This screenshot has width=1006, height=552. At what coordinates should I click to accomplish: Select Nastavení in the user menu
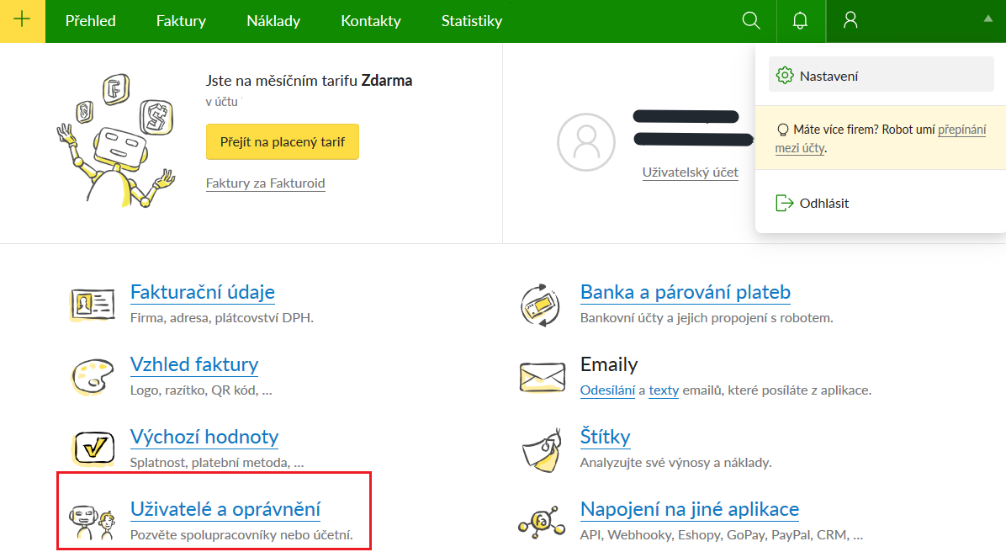point(829,76)
